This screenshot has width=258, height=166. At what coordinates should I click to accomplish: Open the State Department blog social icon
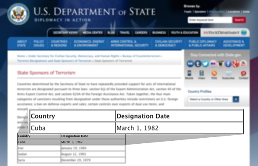tap(190, 63)
